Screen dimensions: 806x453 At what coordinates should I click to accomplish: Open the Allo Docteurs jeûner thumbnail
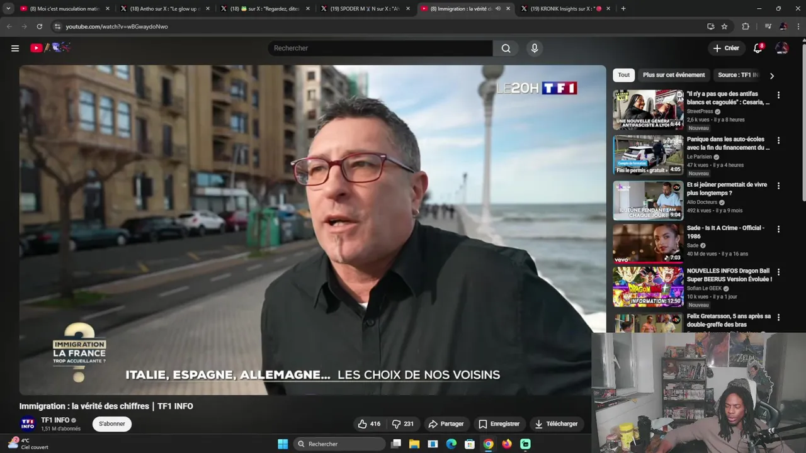(648, 200)
